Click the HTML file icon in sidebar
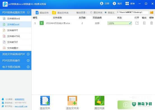Screen dimensions: 155x110 [4, 36]
